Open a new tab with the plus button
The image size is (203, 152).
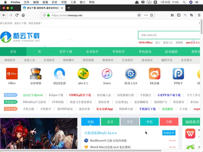69,8
